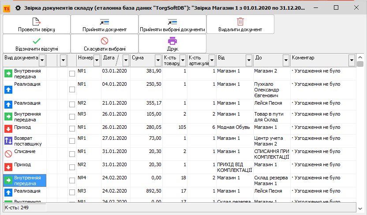Tick checkbox for Внутренняя передача №1 03.01.2020
The height and width of the screenshot is (215, 367).
click(x=72, y=73)
